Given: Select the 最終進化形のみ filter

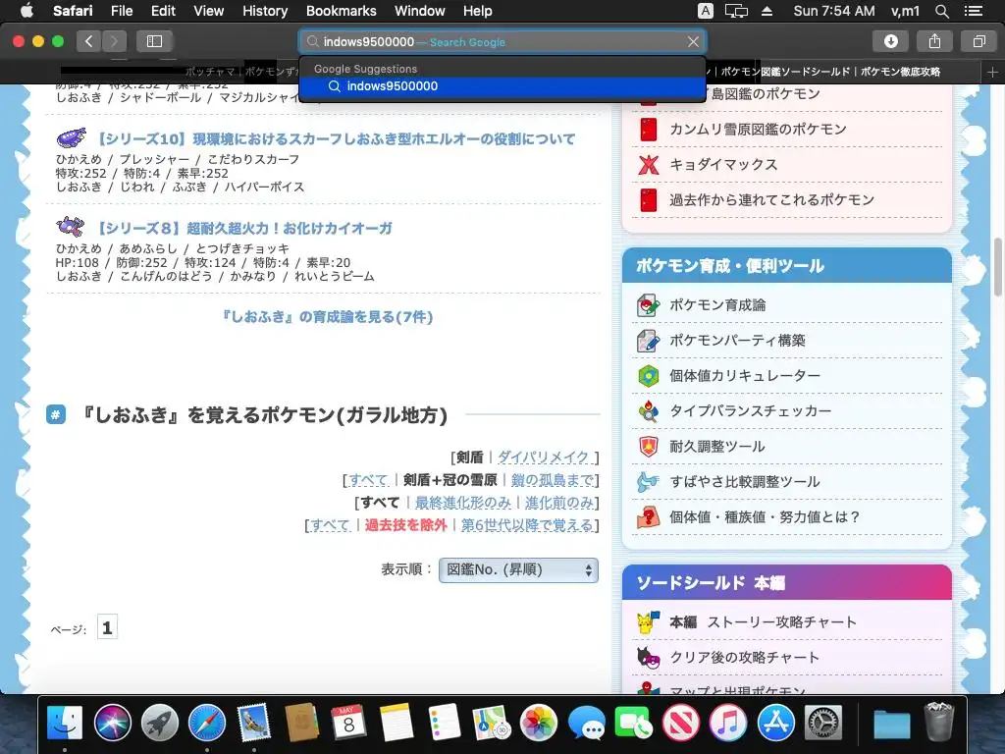Looking at the screenshot, I should tap(463, 503).
